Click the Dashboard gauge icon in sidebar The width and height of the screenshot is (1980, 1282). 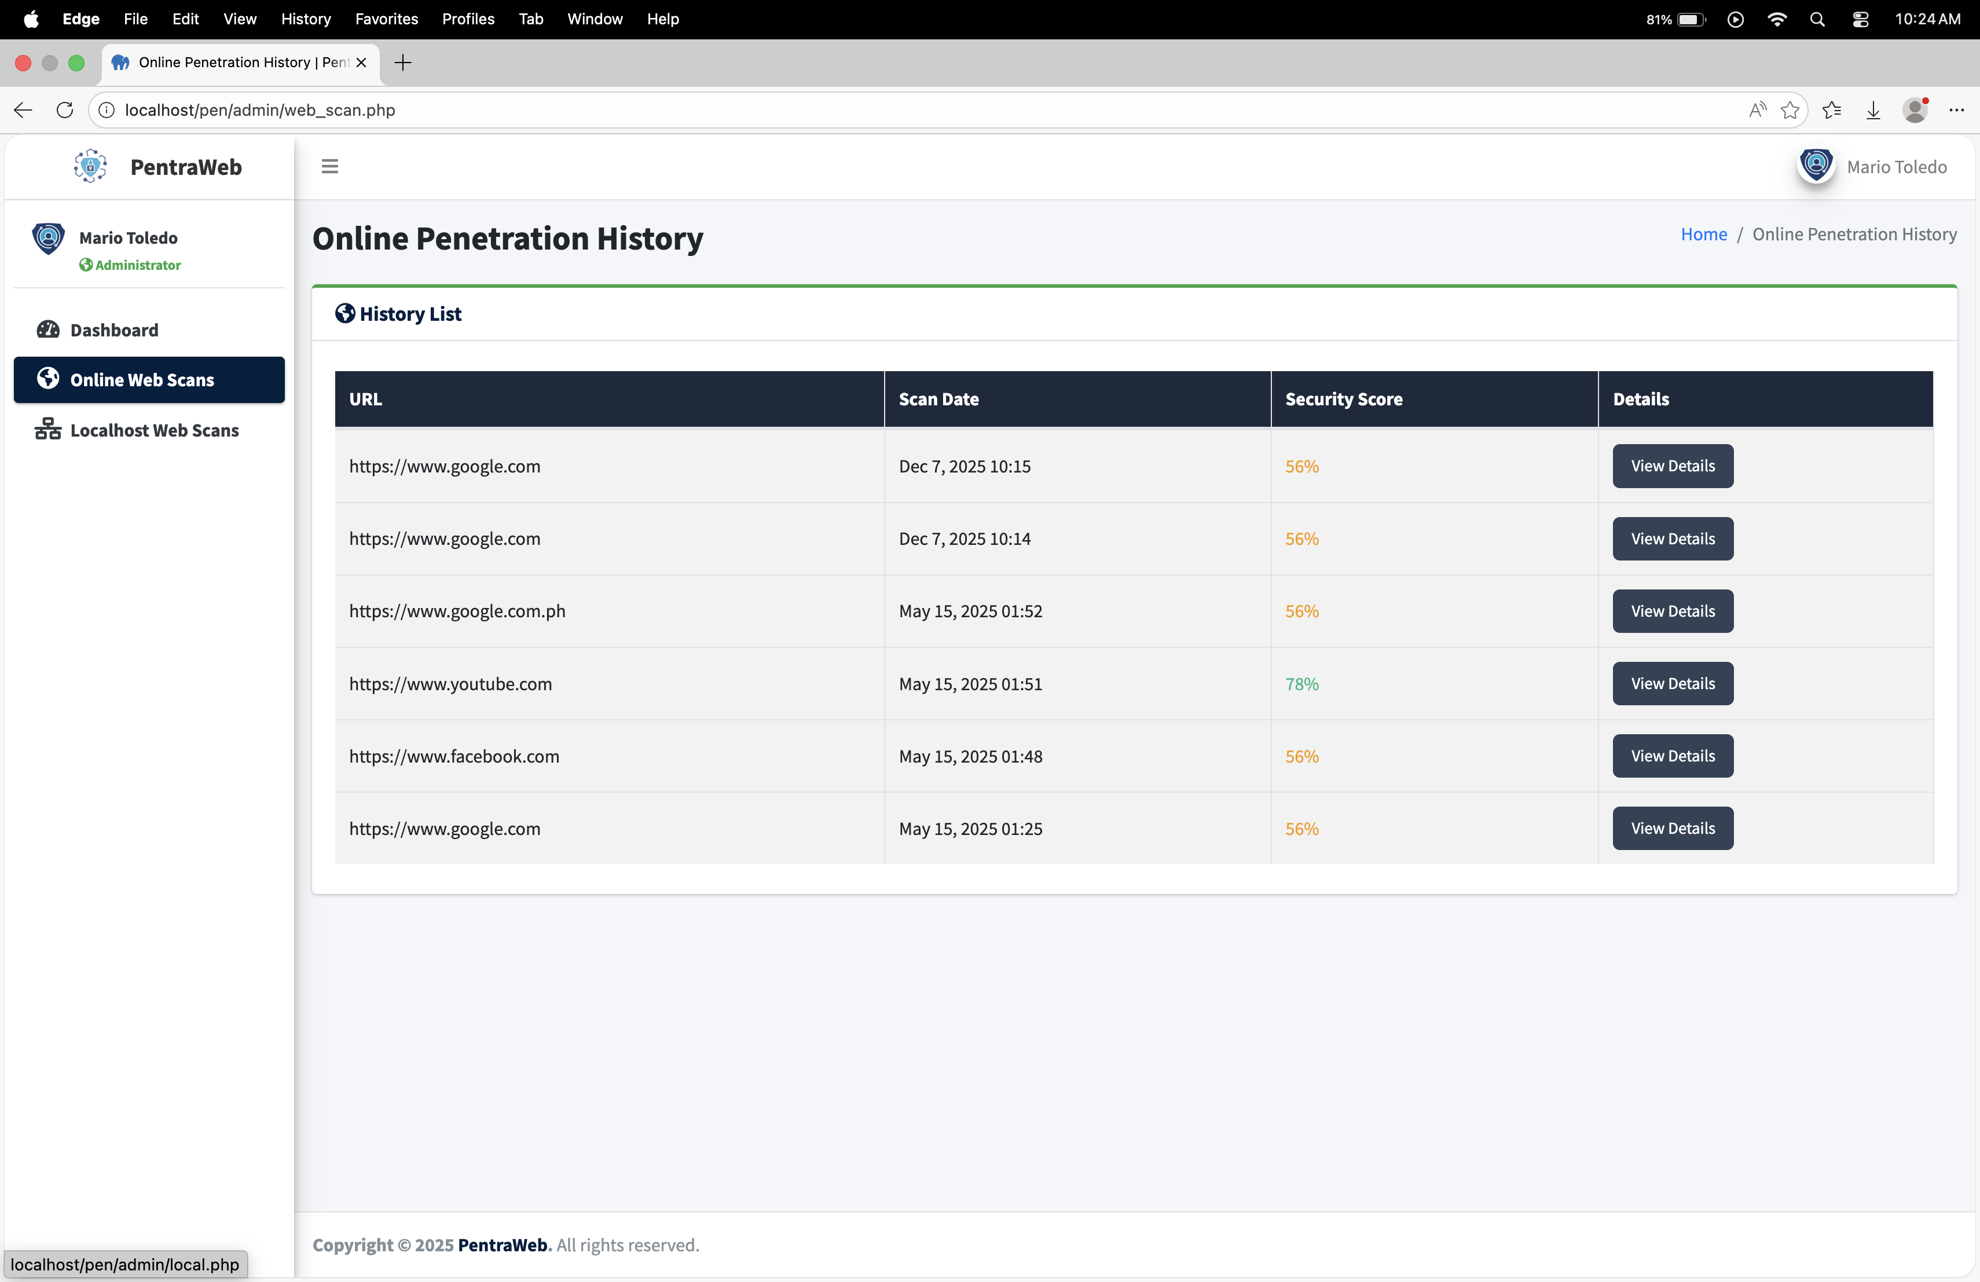coord(48,329)
